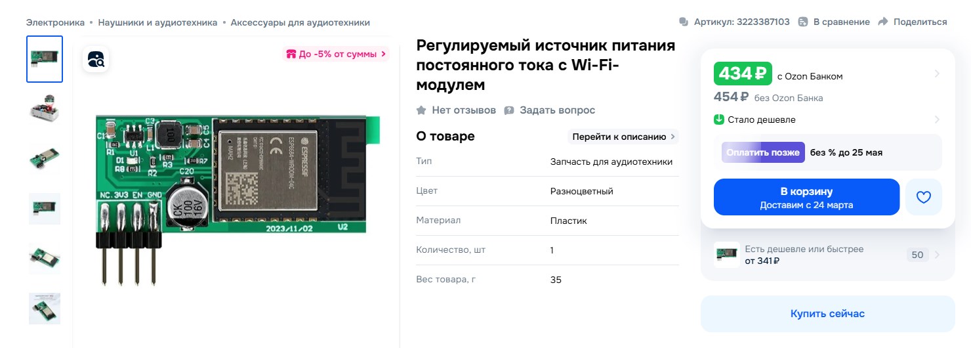Expand the Стало дешевле row chevron
This screenshot has width=971, height=348.
936,120
